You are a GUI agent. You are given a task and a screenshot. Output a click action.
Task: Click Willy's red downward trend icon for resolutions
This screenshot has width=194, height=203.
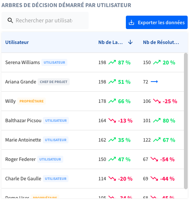(x=157, y=101)
